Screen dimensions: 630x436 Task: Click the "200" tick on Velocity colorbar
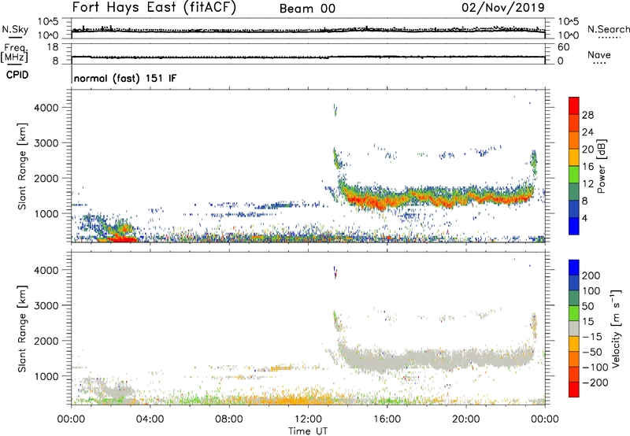591,275
